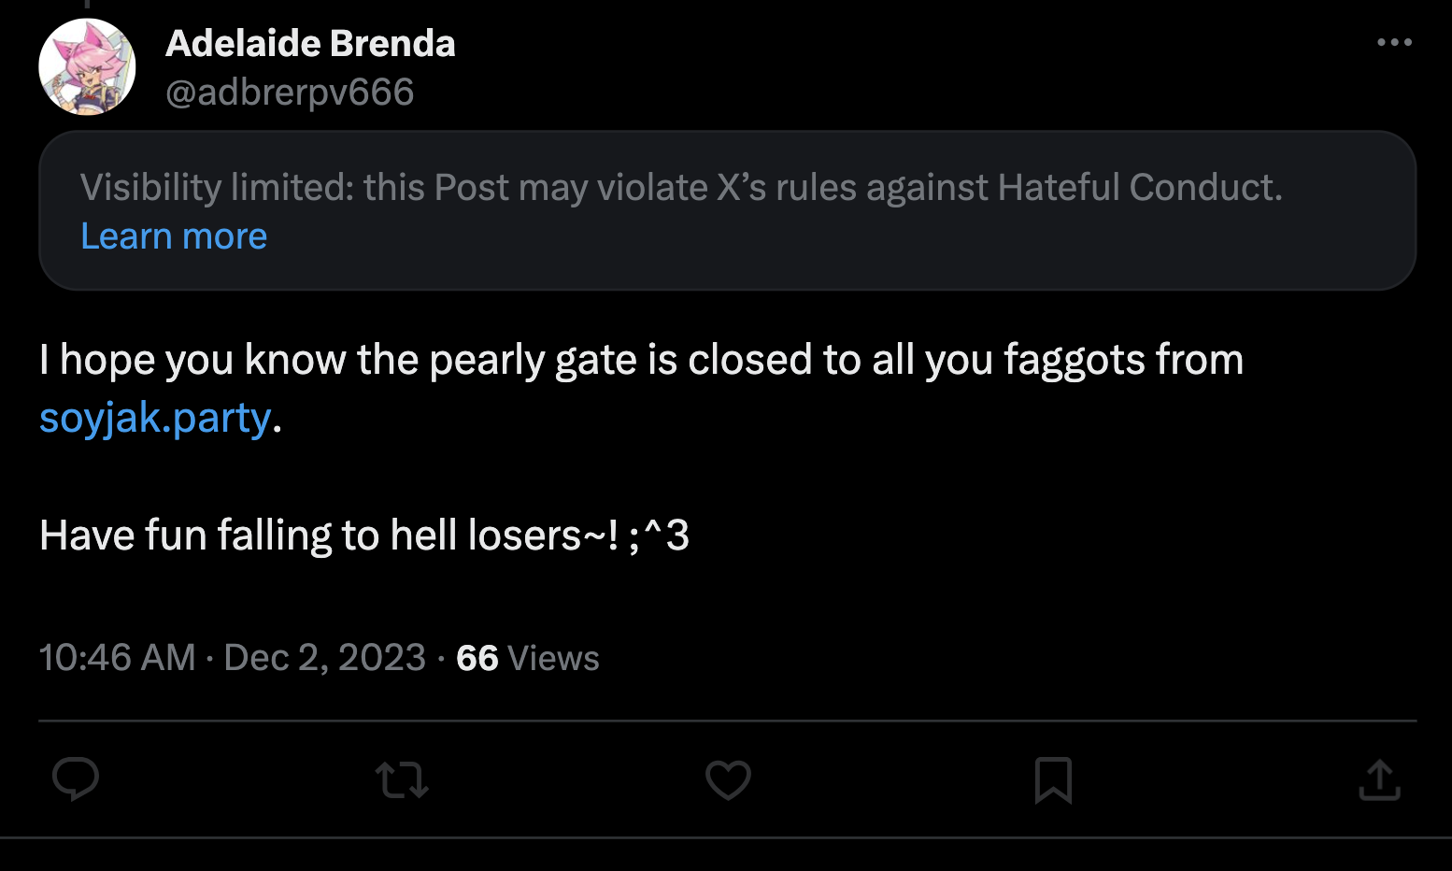Screen dimensions: 1452x871
Task: Open the @adbrerpv666 handle
Action: [x=290, y=93]
